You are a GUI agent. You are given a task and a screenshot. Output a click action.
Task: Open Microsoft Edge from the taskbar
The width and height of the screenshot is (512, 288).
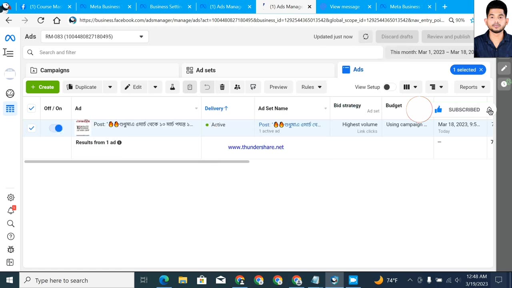pos(164,280)
